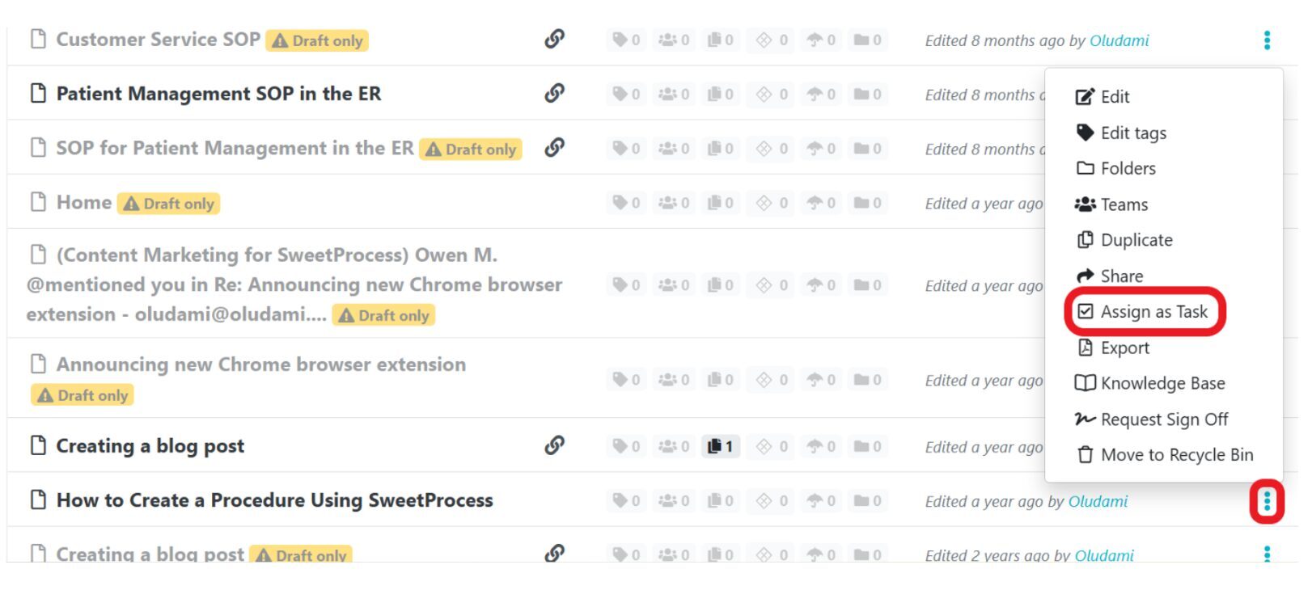Toggle three-dot menu on How to Create a Procedure

(x=1267, y=501)
